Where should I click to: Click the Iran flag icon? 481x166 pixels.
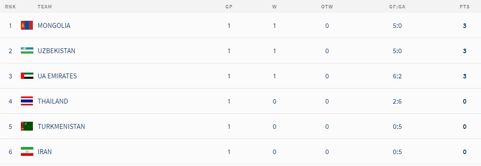click(27, 152)
